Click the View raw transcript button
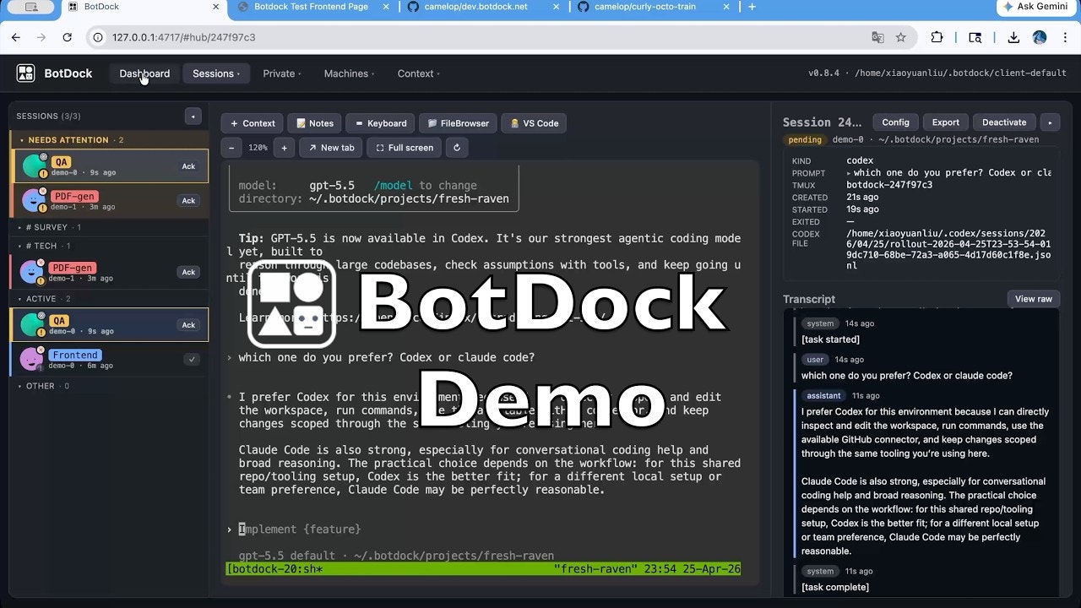1081x608 pixels. 1033,299
